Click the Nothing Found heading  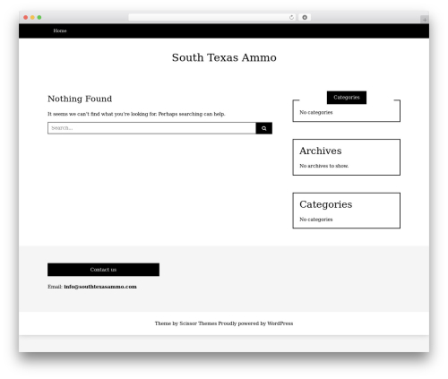pyautogui.click(x=80, y=99)
